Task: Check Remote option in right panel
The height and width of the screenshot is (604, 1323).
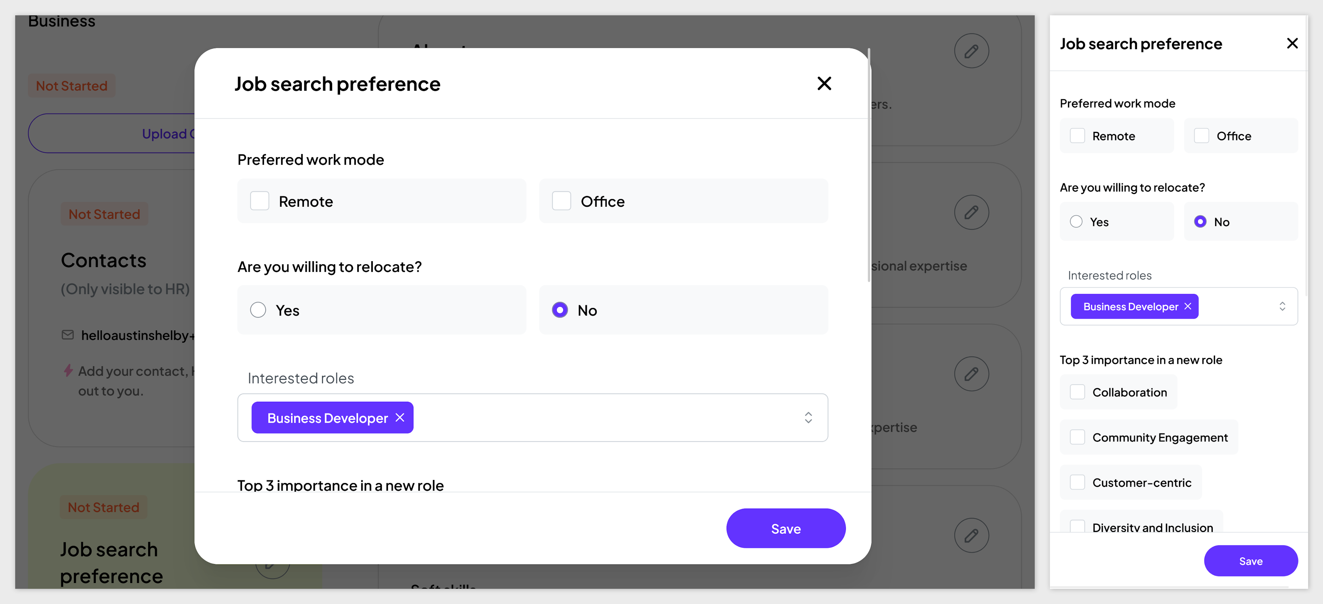Action: (x=1077, y=136)
